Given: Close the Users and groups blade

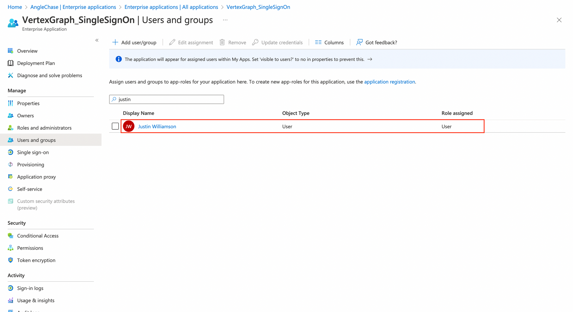Looking at the screenshot, I should pos(559,20).
